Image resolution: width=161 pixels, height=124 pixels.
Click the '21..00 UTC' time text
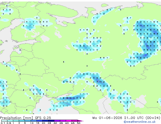[x=134, y=118]
